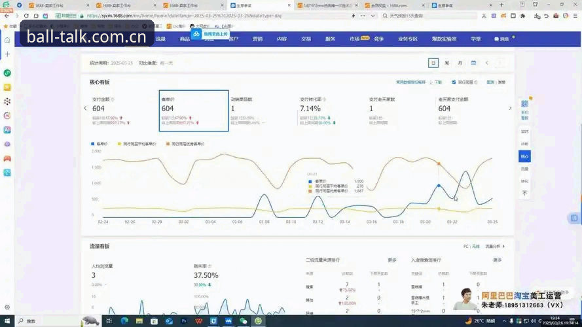Reload the page with refresh icon
Screen dimensions: 582x327
pyautogui.click(x=26, y=16)
